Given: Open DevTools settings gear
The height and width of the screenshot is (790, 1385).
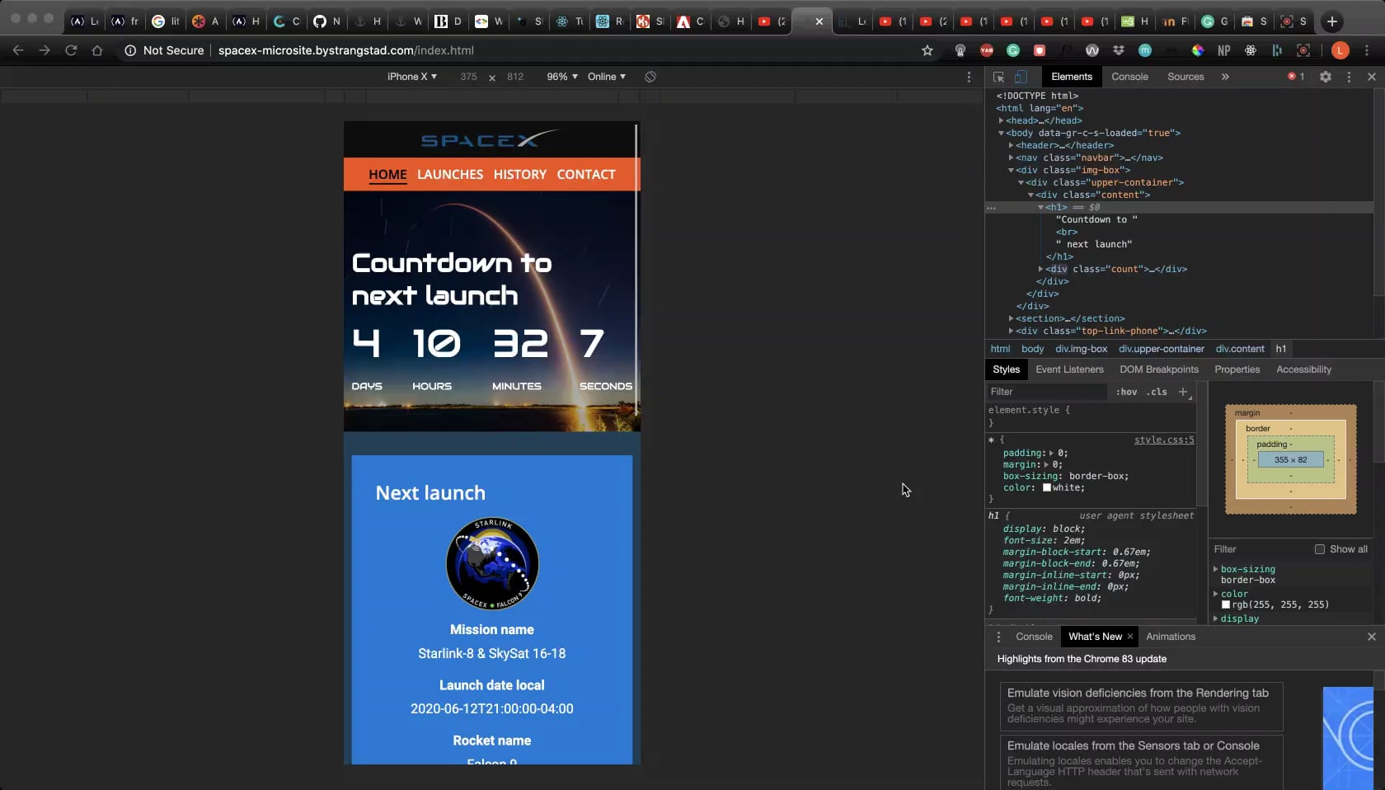Looking at the screenshot, I should click(x=1326, y=77).
